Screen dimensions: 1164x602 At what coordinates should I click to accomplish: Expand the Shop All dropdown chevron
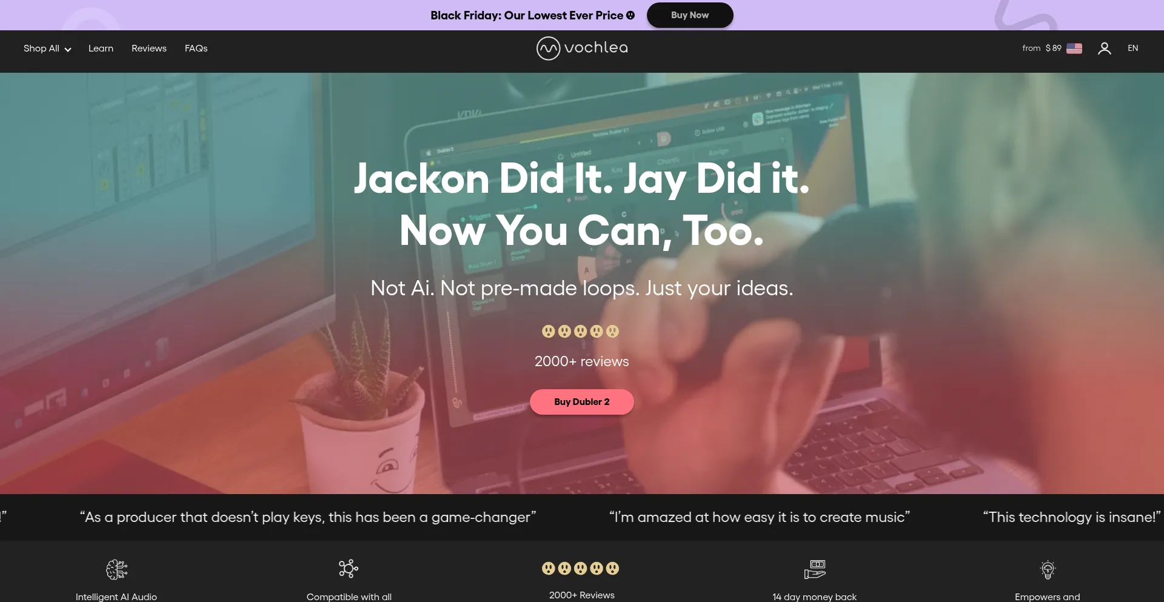[68, 49]
